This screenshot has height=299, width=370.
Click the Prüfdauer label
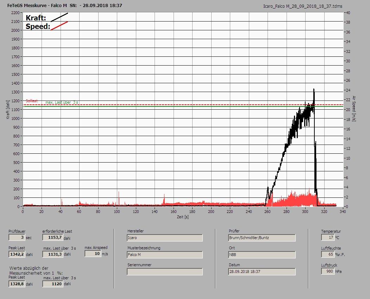17,231
